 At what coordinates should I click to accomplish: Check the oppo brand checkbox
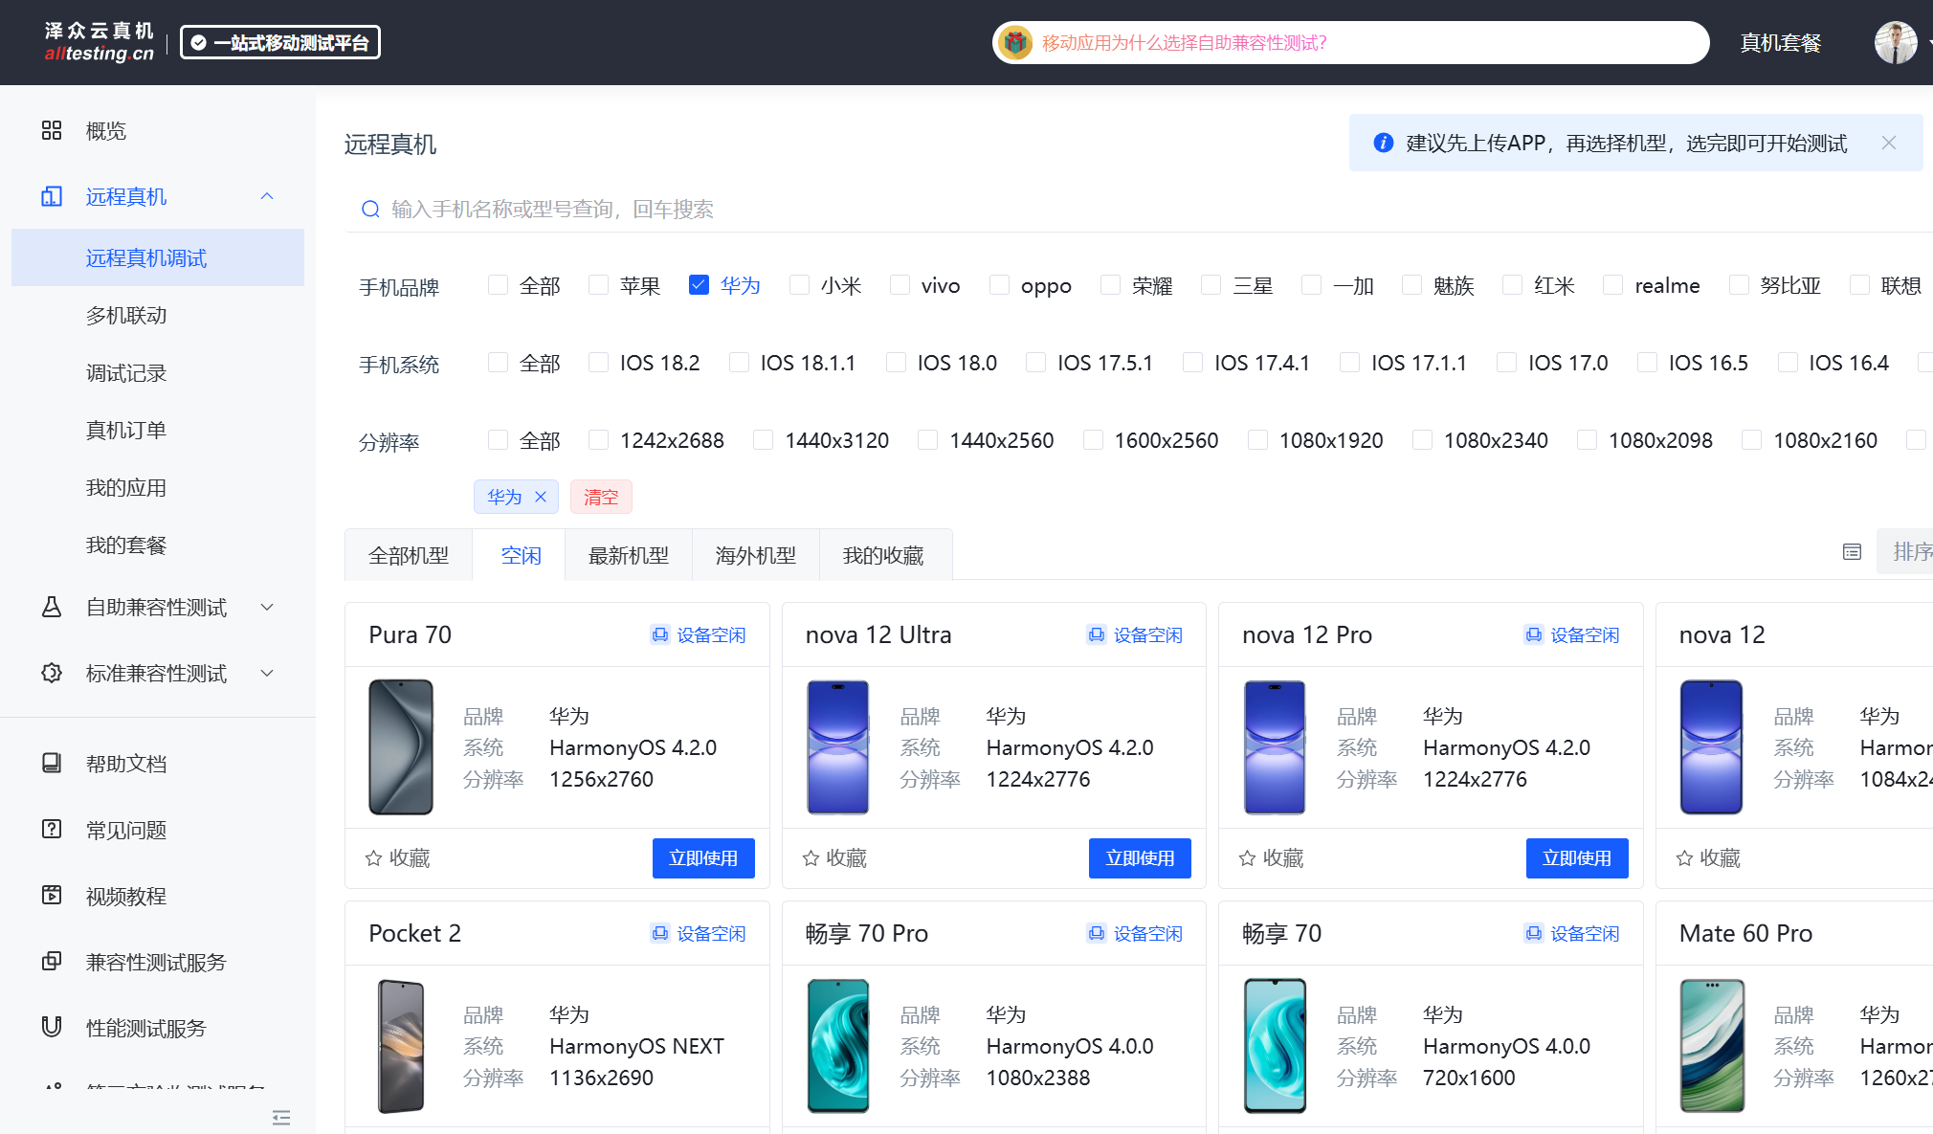[x=999, y=285]
